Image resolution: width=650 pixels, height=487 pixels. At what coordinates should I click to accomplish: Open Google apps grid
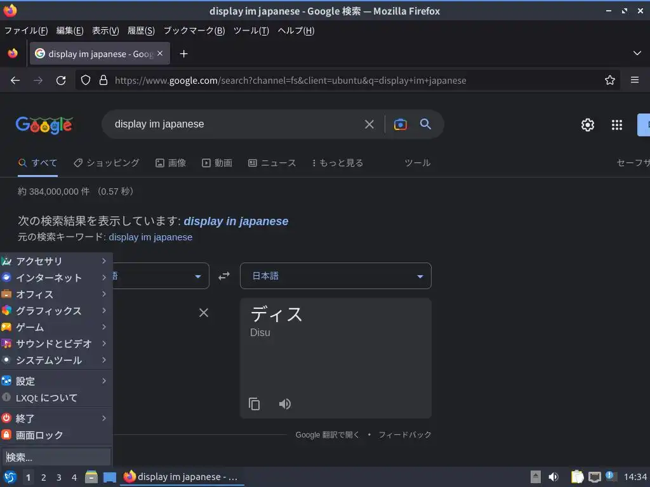click(x=616, y=125)
